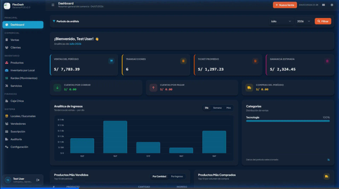The image size is (339, 189).
Task: Click Test User name in sidebar footer
Action: click(x=19, y=179)
